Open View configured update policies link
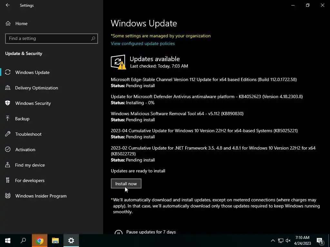 143,43
